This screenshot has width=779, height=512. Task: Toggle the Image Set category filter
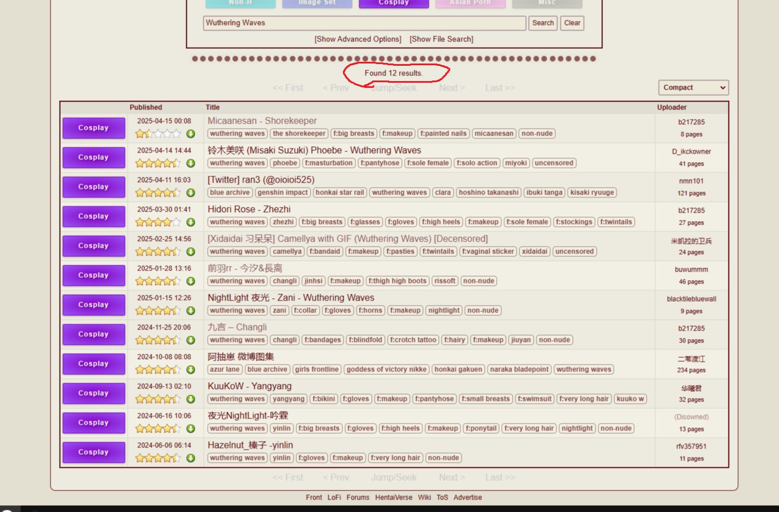[317, 3]
